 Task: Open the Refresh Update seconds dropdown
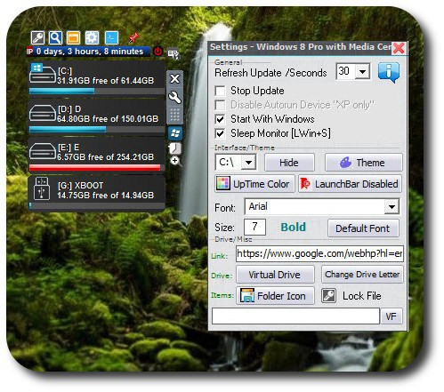362,72
